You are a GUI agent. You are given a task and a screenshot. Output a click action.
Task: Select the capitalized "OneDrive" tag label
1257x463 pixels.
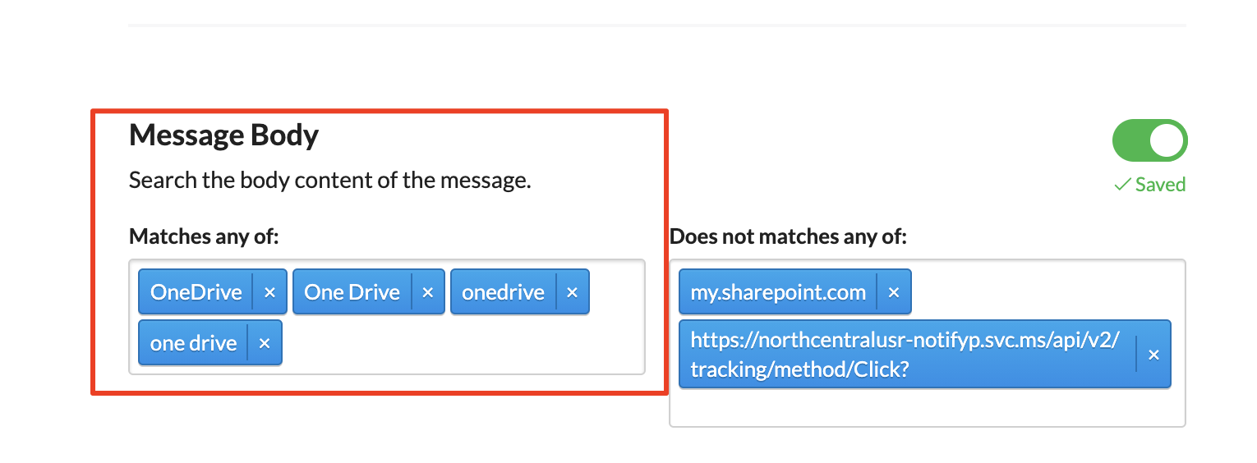(x=196, y=292)
